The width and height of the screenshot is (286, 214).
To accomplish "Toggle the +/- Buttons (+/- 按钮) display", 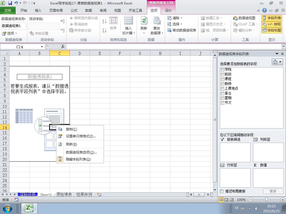I will tap(272, 24).
